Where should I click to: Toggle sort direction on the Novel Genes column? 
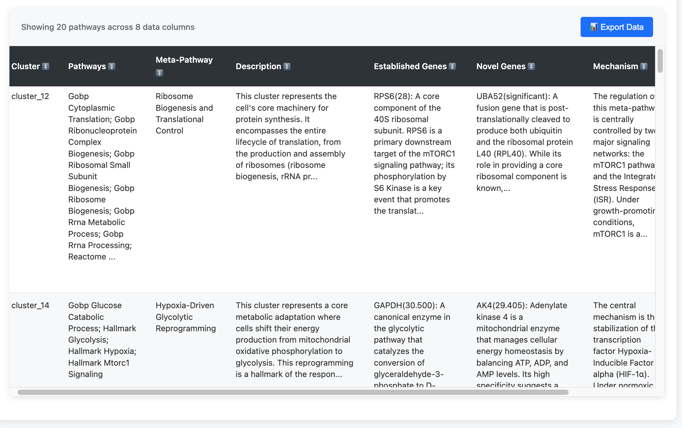tap(532, 66)
